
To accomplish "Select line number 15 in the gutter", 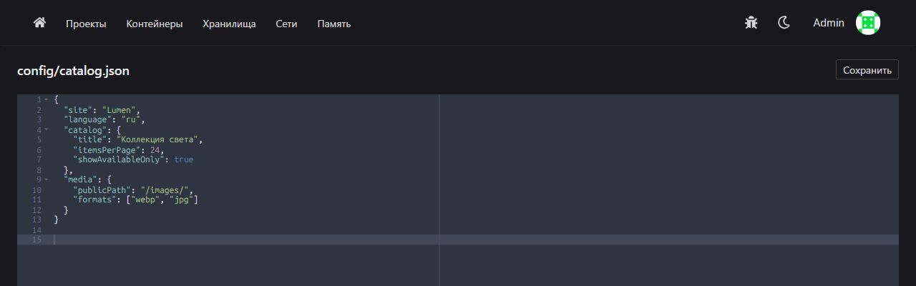I will (36, 240).
